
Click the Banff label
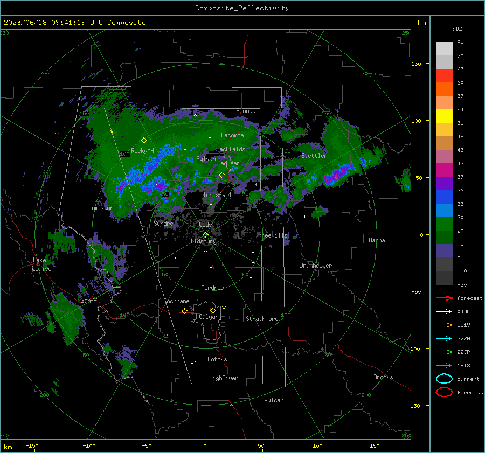(89, 301)
